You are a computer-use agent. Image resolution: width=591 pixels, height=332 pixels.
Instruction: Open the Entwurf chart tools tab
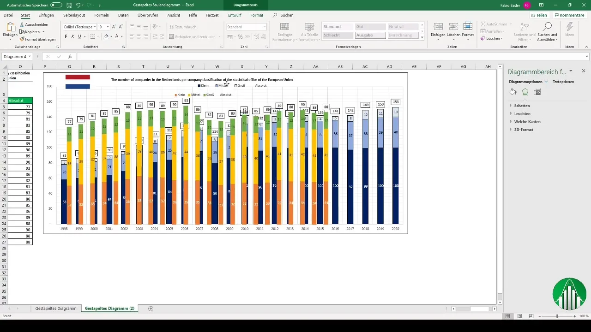[235, 15]
